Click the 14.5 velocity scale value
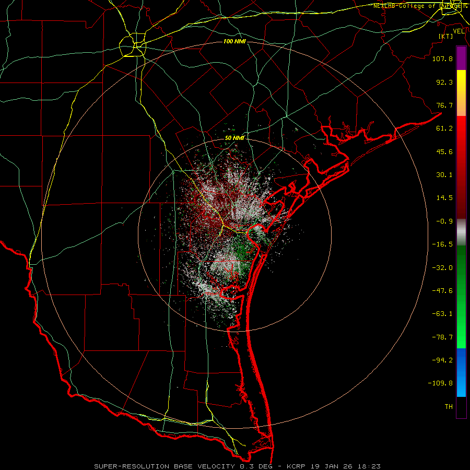 [444, 198]
